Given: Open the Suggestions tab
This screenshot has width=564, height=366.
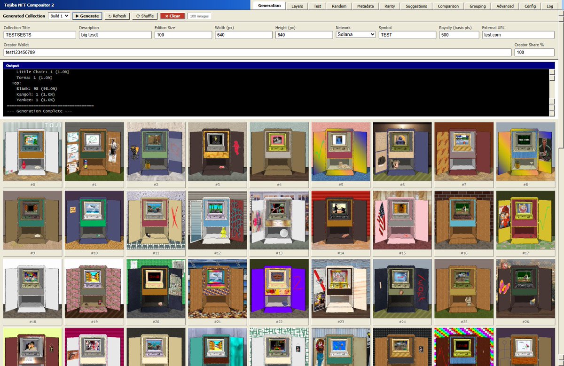Looking at the screenshot, I should click(416, 6).
